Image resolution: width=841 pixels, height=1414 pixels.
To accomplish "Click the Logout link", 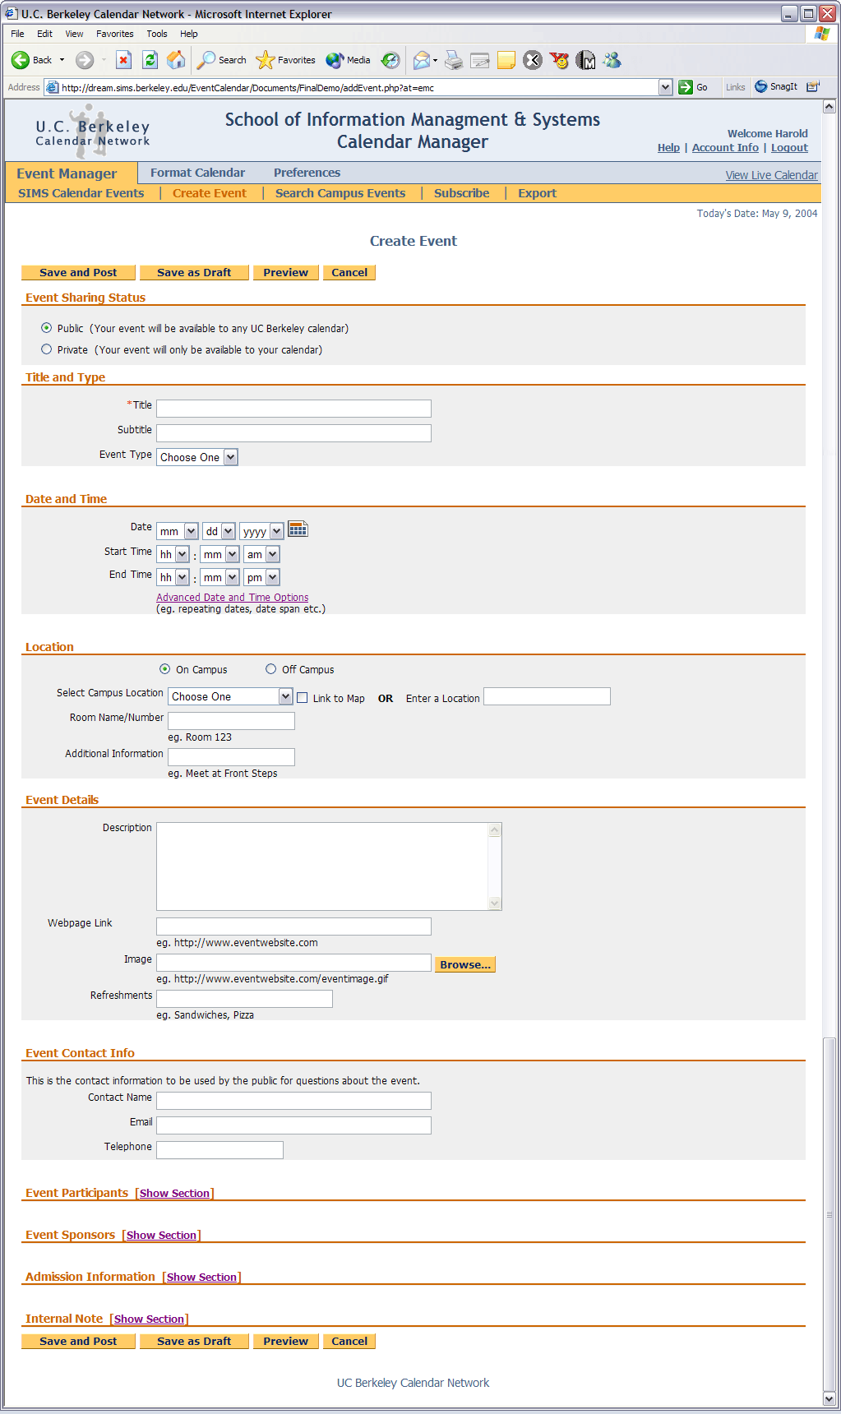I will coord(789,148).
